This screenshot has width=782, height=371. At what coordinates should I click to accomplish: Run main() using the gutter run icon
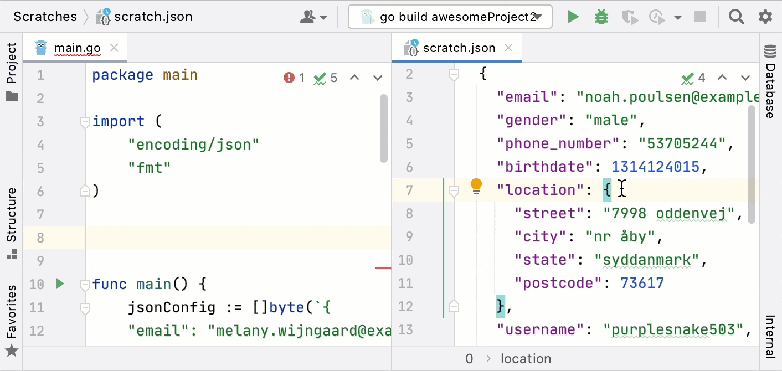[59, 284]
